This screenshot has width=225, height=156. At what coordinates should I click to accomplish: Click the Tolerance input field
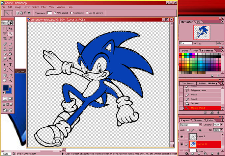[49, 13]
